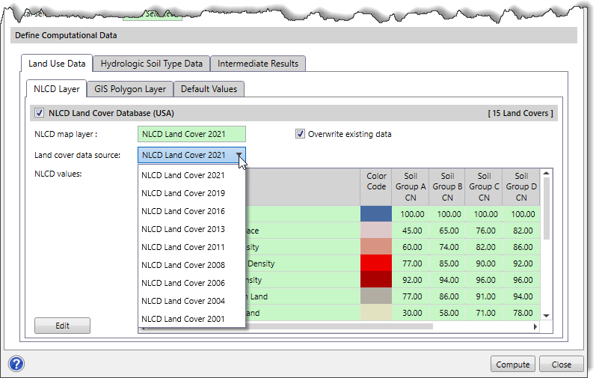Screen dimensions: 599x378
Task: Click Soil Group B value 74.00
Action: pyautogui.click(x=447, y=247)
